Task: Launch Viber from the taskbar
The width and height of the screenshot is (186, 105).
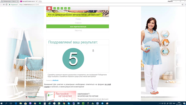Action: (30, 103)
